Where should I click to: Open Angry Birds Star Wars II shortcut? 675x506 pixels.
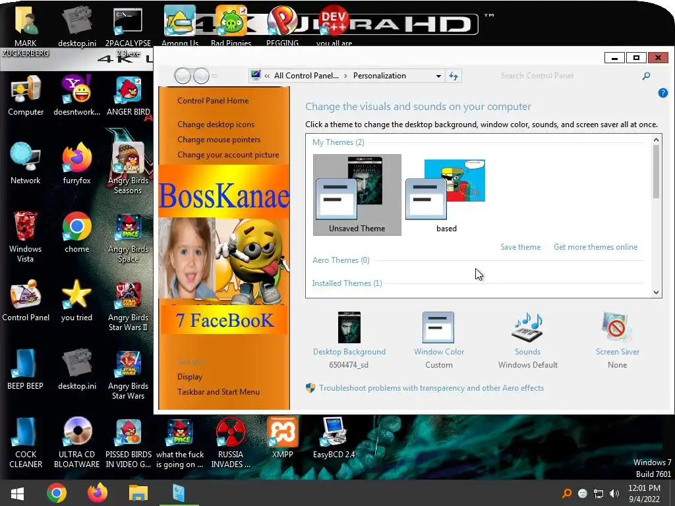coord(128,306)
